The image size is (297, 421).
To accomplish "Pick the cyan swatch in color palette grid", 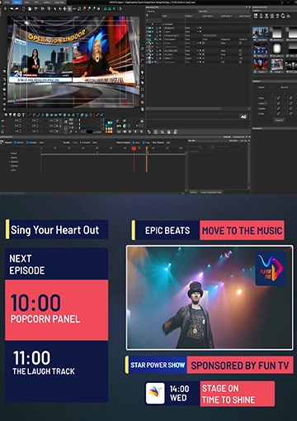I will [x=111, y=123].
